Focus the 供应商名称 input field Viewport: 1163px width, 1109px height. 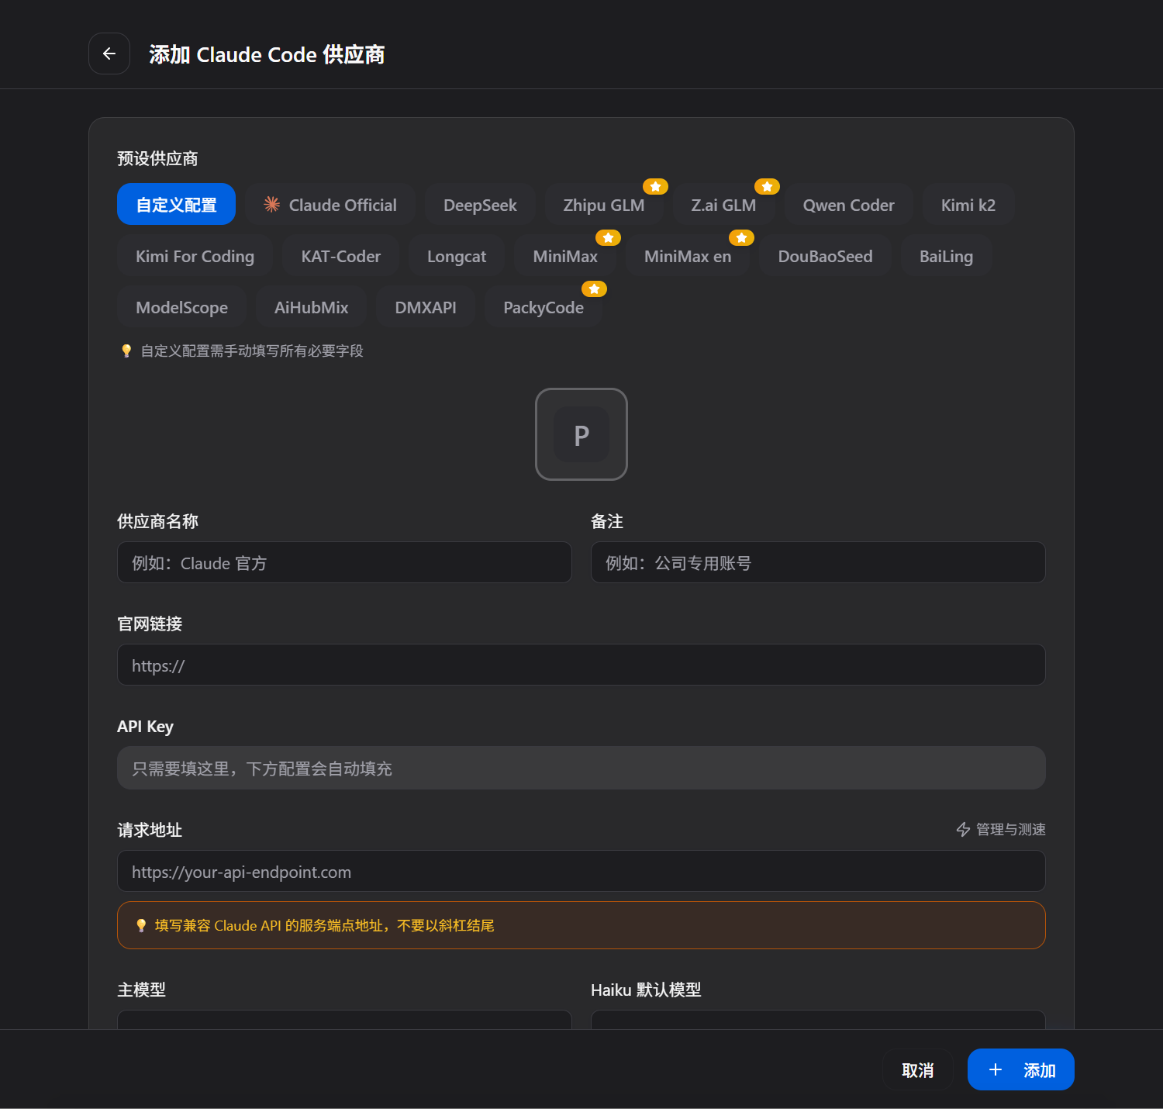click(344, 562)
